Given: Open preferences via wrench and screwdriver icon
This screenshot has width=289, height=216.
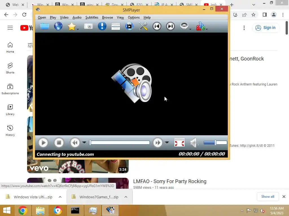Looking at the screenshot, I should pos(143,26).
